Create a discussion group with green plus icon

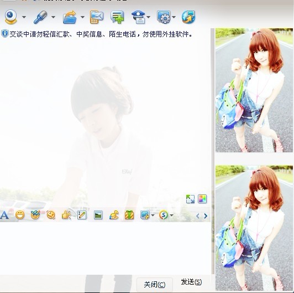117,17
